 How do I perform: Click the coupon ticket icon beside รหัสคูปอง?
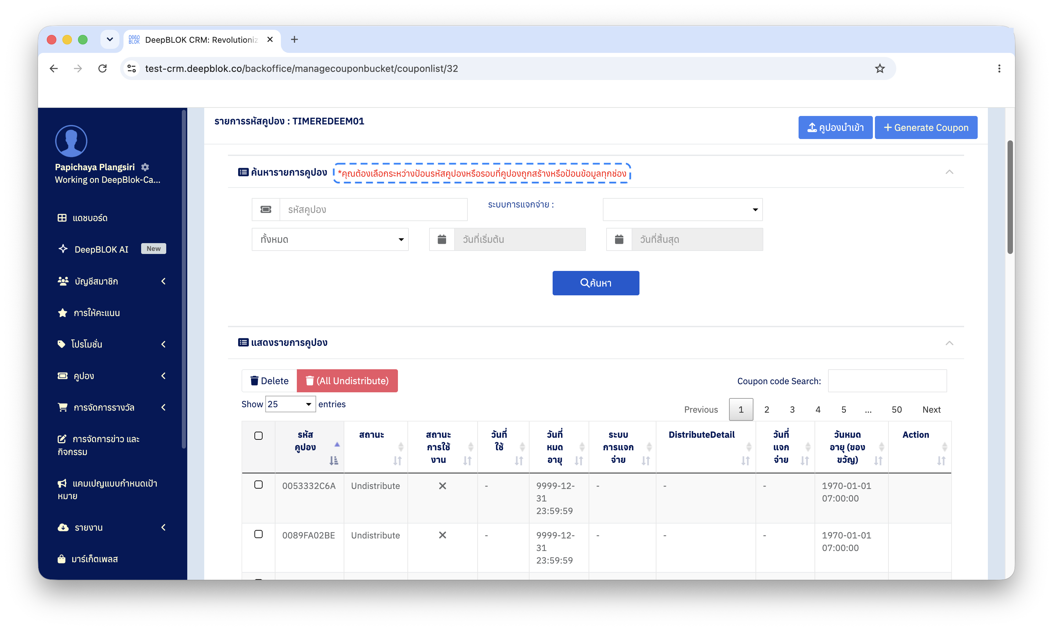(x=266, y=209)
